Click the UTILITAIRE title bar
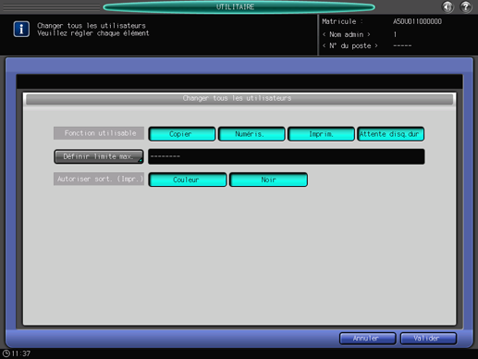478x359 pixels. (x=239, y=6)
